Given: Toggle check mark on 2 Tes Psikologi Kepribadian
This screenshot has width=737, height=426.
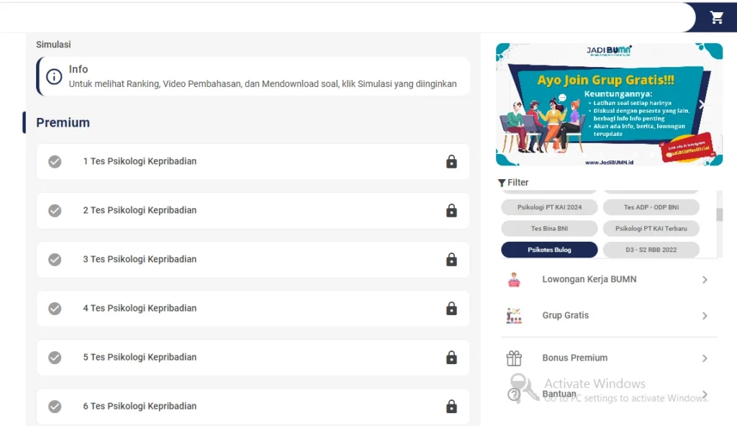Looking at the screenshot, I should 55,210.
